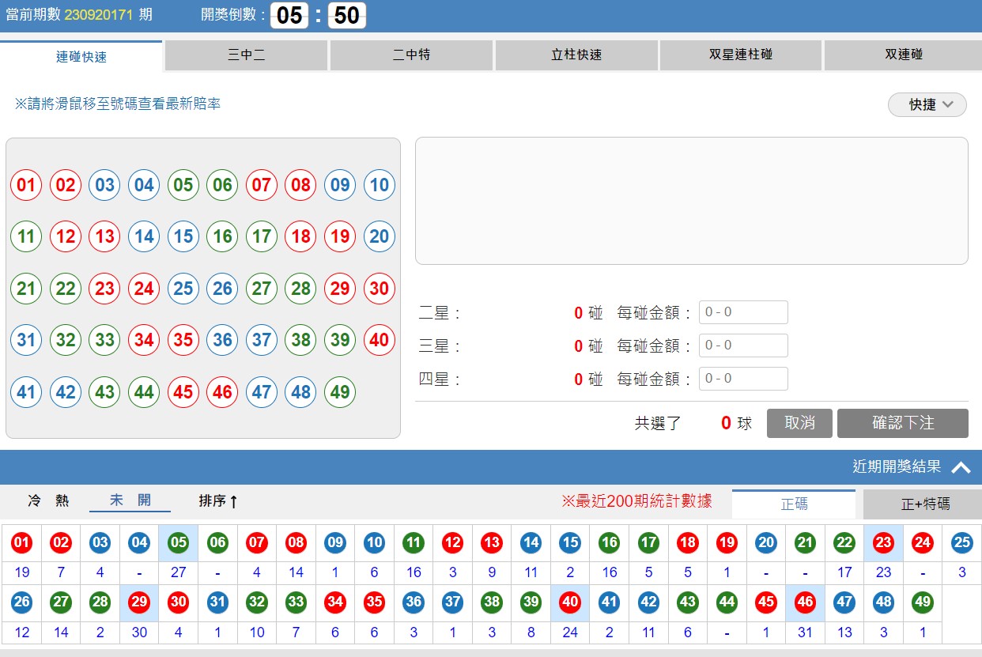Choose outlined ball 49 in the picker grid
The width and height of the screenshot is (982, 657).
click(x=339, y=391)
